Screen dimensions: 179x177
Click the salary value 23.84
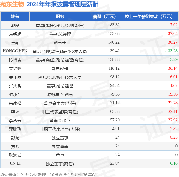point(115,163)
